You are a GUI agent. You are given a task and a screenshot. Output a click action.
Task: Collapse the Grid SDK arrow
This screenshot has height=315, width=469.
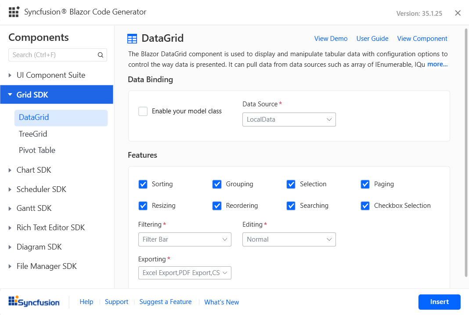(10, 94)
